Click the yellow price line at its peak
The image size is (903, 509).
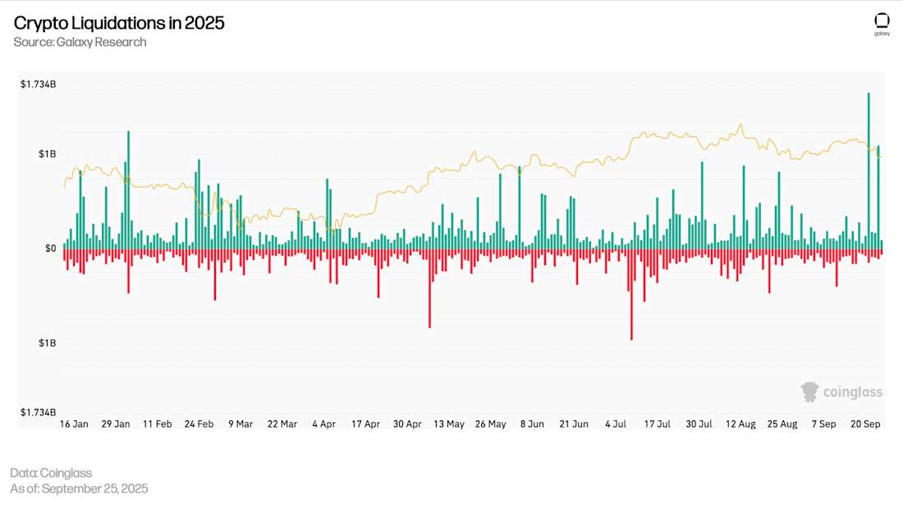click(x=739, y=125)
